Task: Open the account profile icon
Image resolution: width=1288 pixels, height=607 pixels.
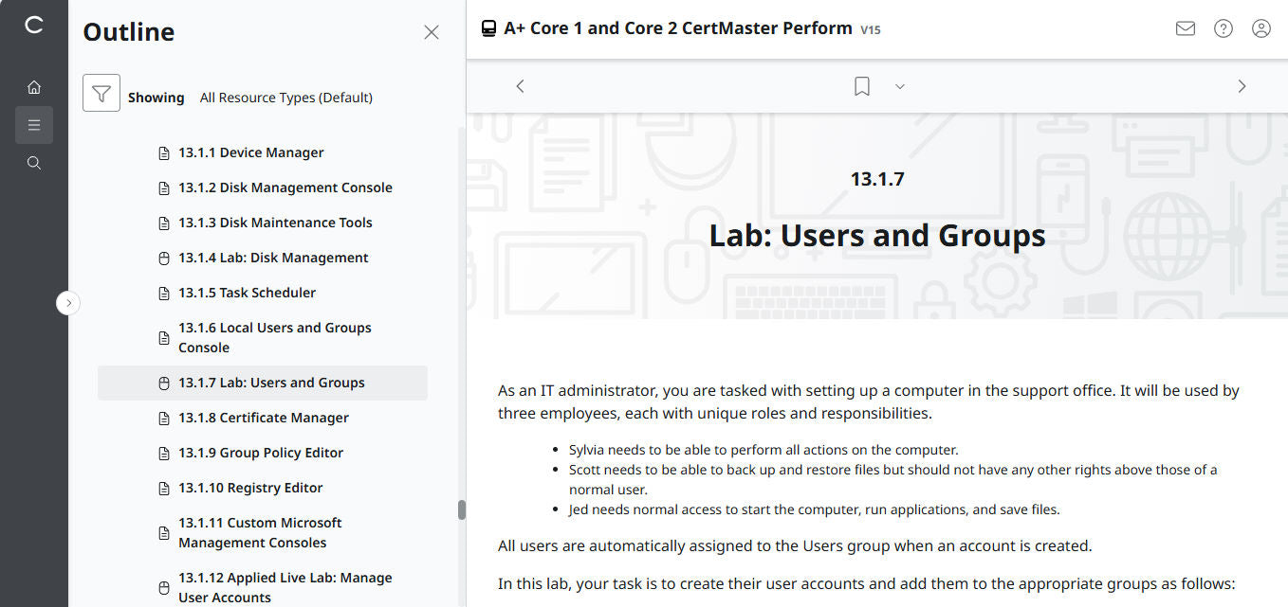Action: [1260, 28]
